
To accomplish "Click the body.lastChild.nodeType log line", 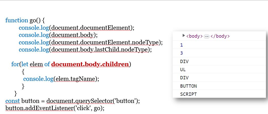I will (x=85, y=49).
